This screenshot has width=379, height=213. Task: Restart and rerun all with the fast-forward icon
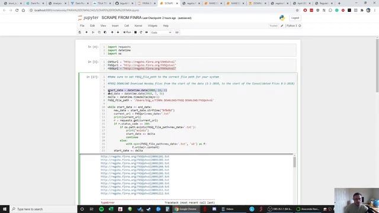click(146, 33)
